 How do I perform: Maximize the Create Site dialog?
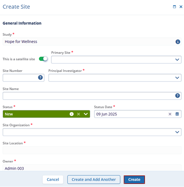coord(175,7)
